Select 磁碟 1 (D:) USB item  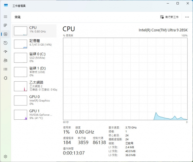tap(34, 72)
